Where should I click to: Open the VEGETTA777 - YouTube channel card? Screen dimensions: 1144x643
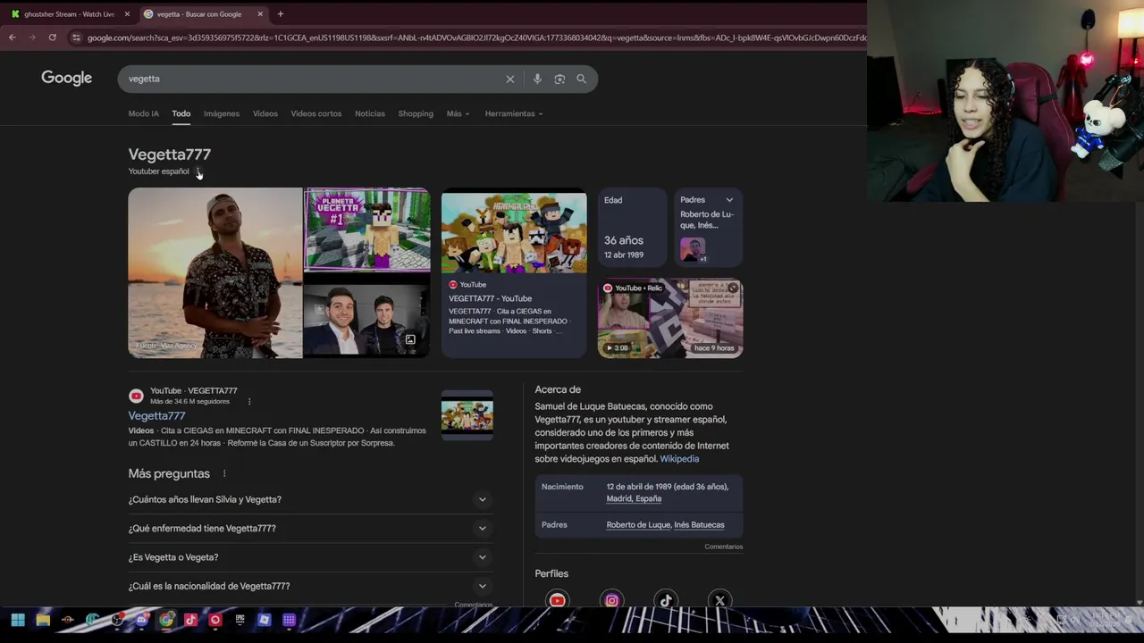pos(514,272)
